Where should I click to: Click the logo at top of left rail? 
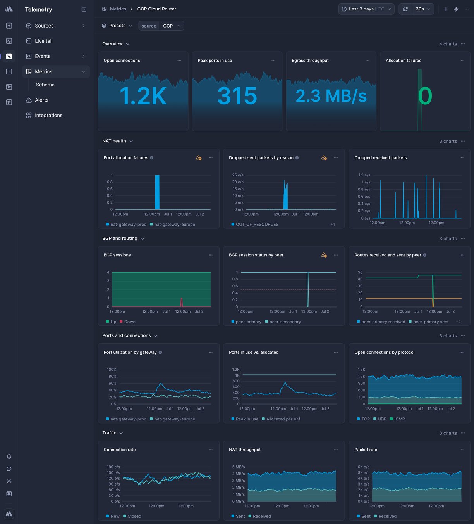[x=9, y=9]
